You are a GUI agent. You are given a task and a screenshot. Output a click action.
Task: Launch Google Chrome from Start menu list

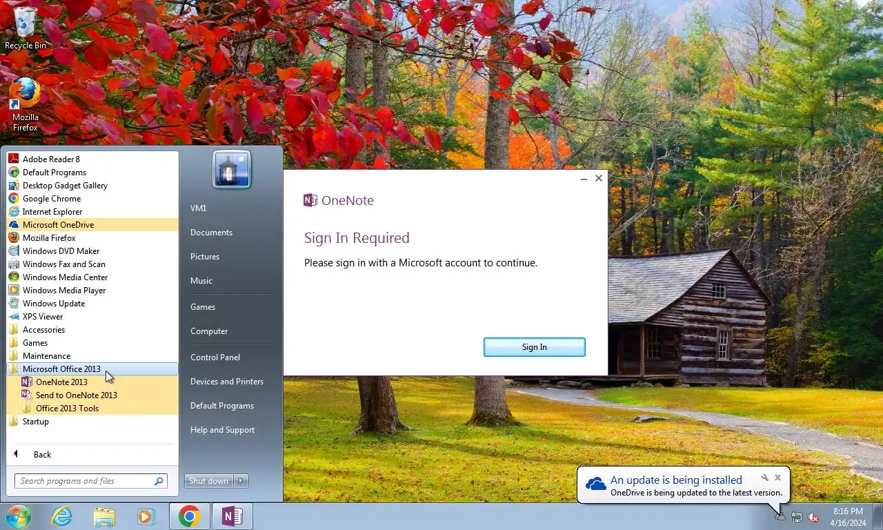pos(92,198)
